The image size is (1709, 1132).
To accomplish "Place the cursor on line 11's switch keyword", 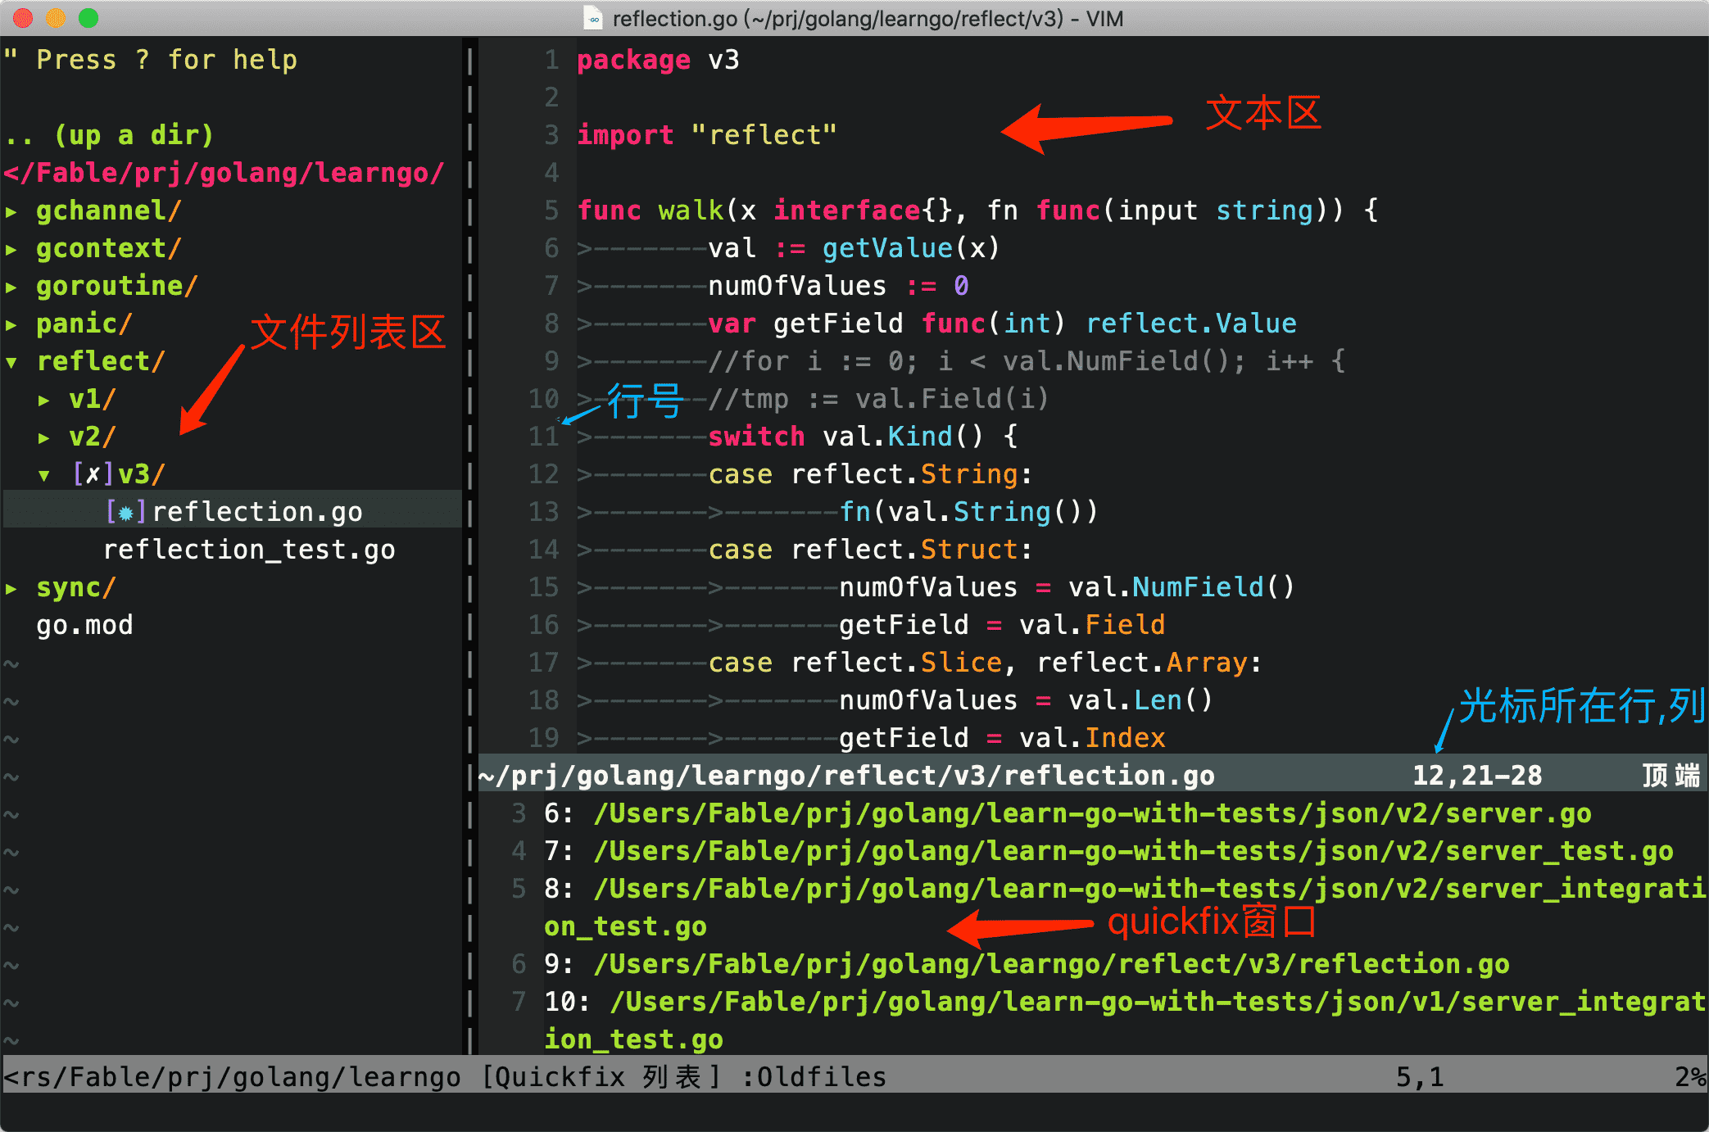I will pos(755,437).
